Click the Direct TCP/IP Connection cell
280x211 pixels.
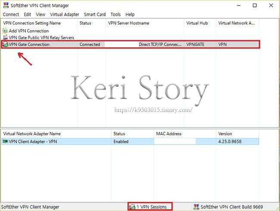pos(160,44)
